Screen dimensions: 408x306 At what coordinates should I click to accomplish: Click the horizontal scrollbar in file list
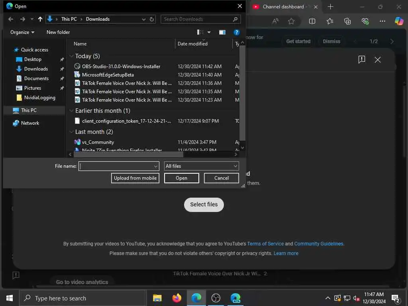129,154
